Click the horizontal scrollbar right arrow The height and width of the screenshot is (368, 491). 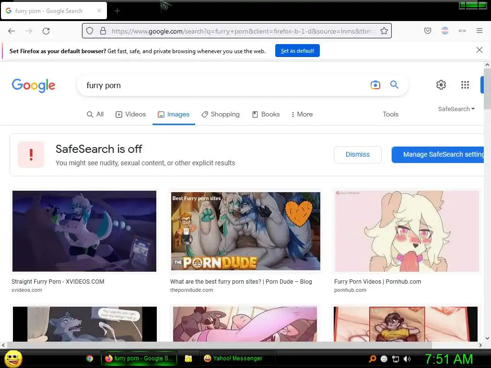(480, 345)
